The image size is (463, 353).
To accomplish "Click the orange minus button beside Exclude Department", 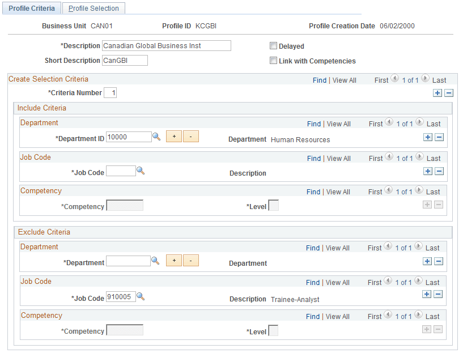I will tap(191, 260).
